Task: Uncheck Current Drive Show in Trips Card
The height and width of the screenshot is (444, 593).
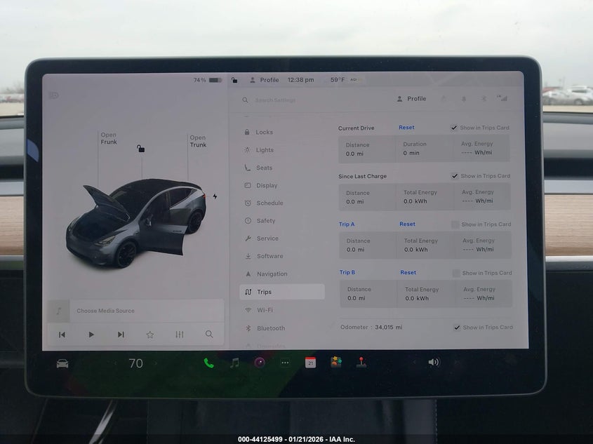Action: (x=454, y=128)
